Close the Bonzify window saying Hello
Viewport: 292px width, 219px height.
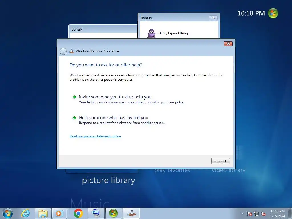click(x=213, y=18)
